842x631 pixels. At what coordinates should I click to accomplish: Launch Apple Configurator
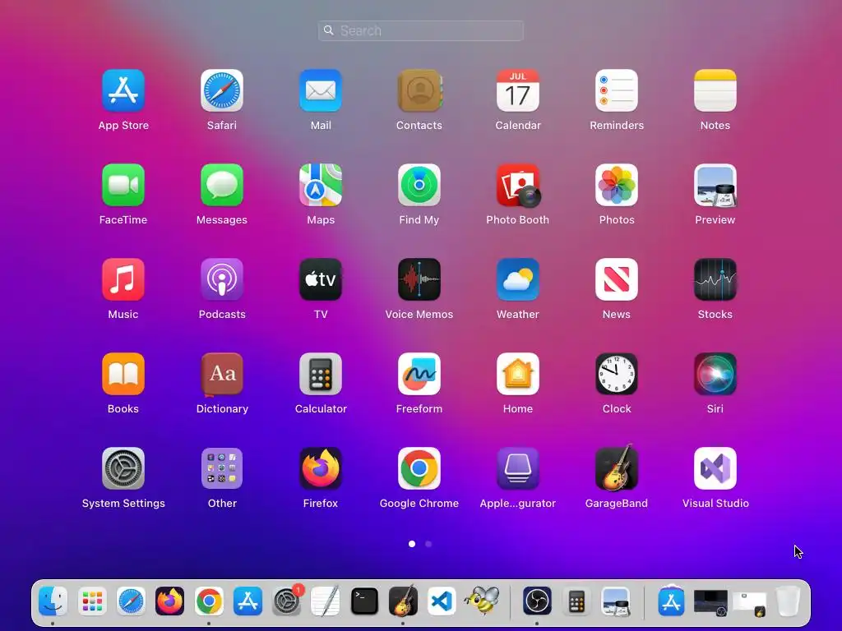coord(518,468)
